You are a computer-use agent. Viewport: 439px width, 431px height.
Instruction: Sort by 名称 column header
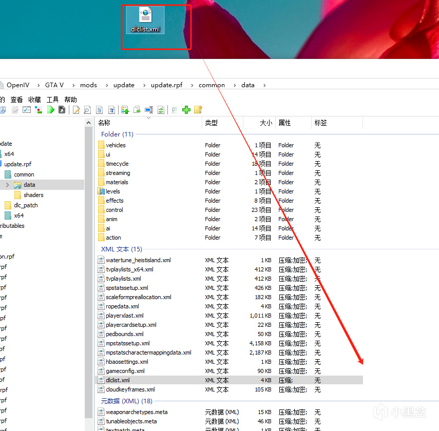click(148, 123)
